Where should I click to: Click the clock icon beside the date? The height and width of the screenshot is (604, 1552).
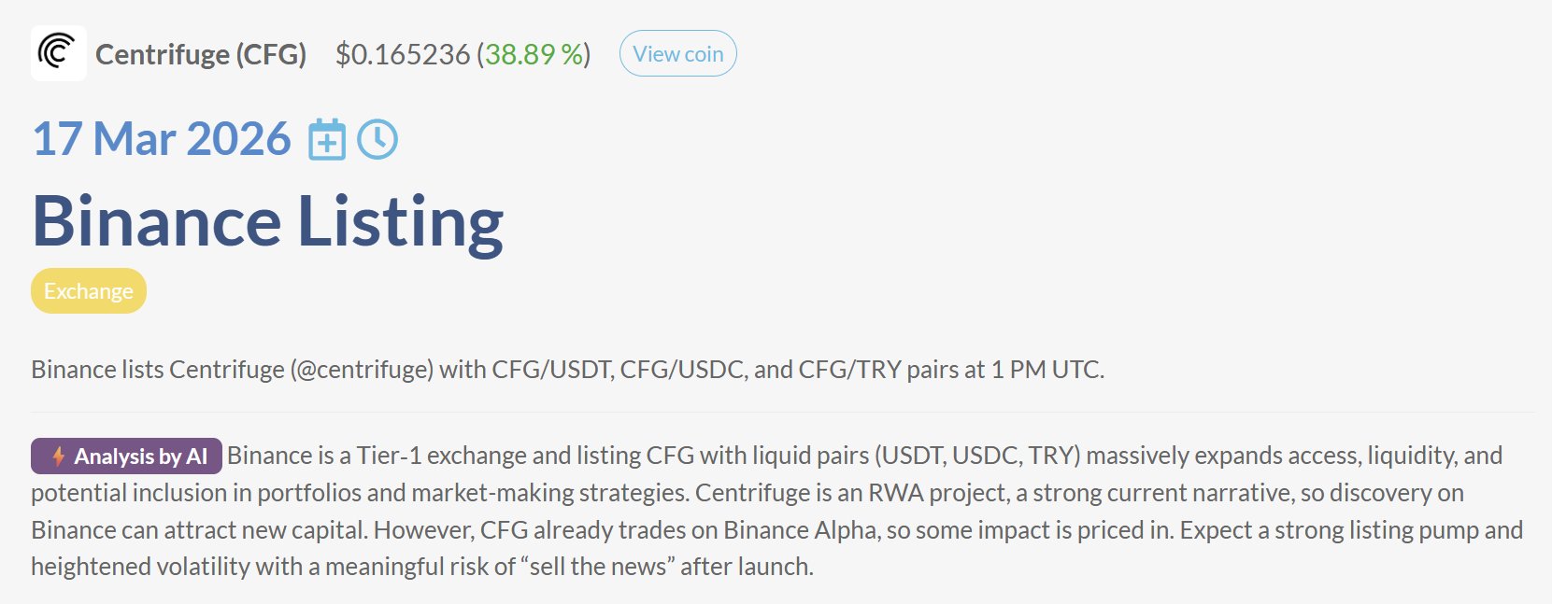coord(377,140)
